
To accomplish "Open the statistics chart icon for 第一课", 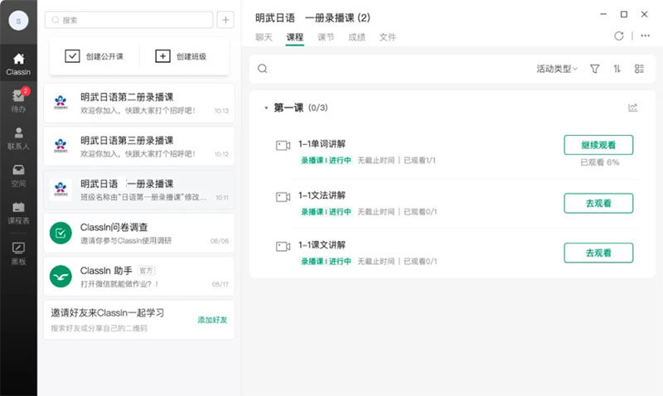I will tap(633, 108).
